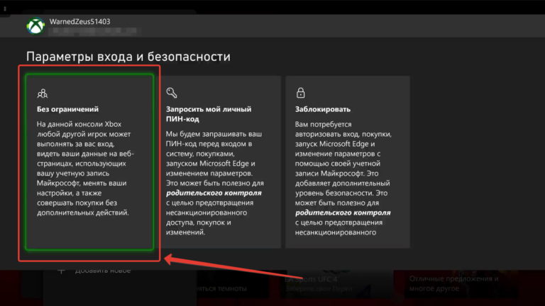Click the Без ограничений description text
545x306 pixels.
[87, 167]
